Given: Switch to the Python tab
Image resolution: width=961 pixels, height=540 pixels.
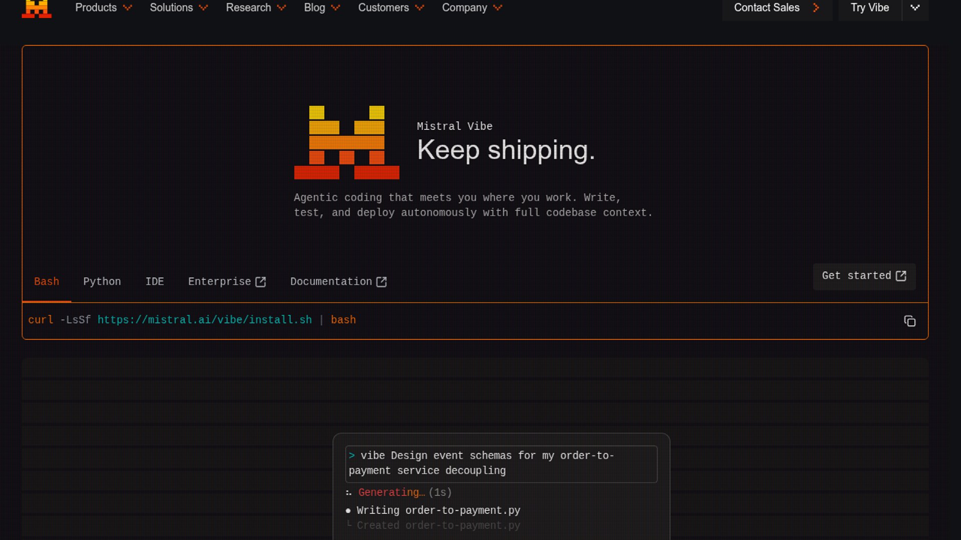Looking at the screenshot, I should click(102, 282).
